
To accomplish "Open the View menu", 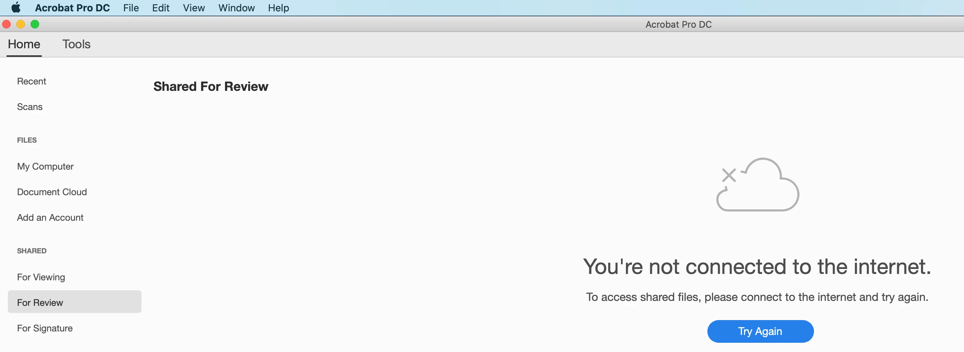I will pyautogui.click(x=193, y=8).
